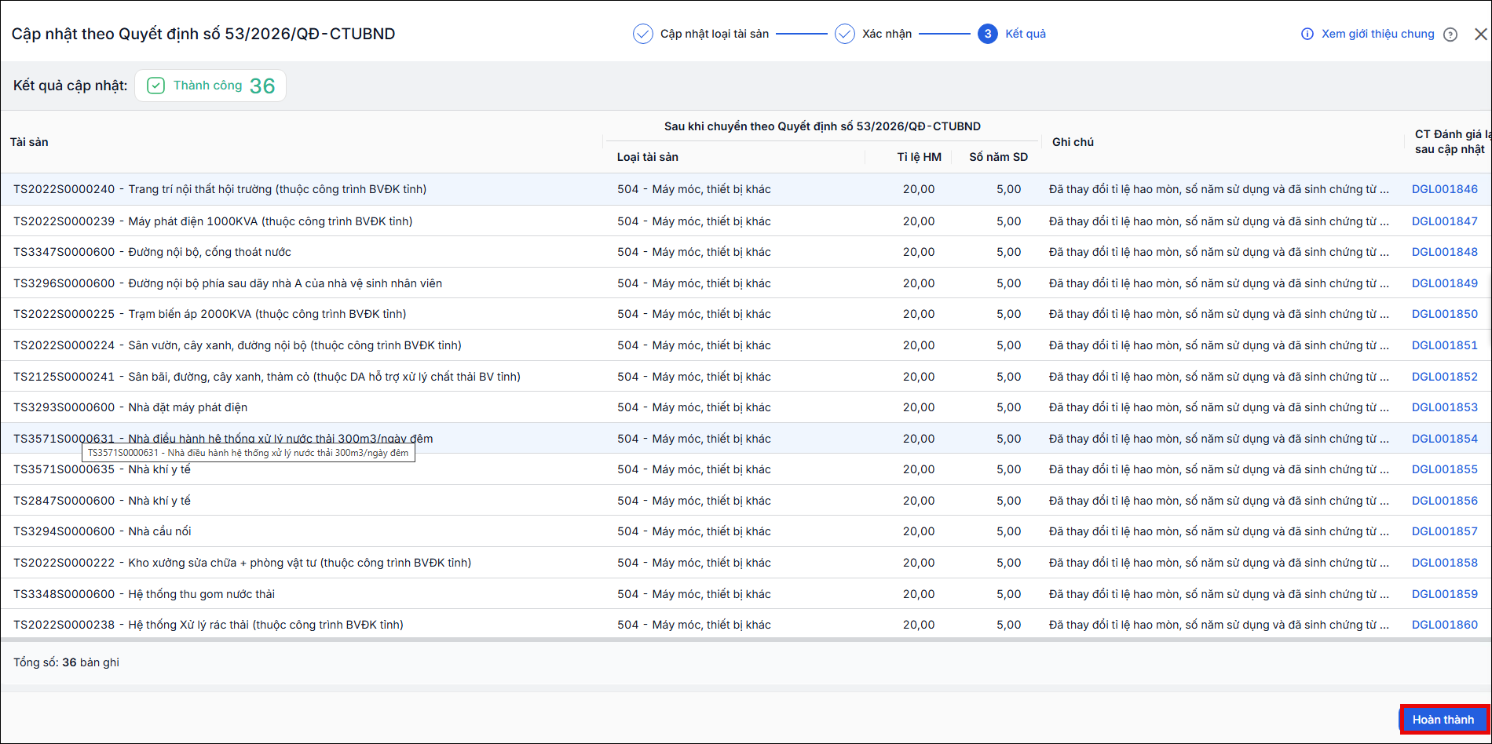Open voucher link DGL001858
This screenshot has width=1492, height=744.
[x=1445, y=563]
